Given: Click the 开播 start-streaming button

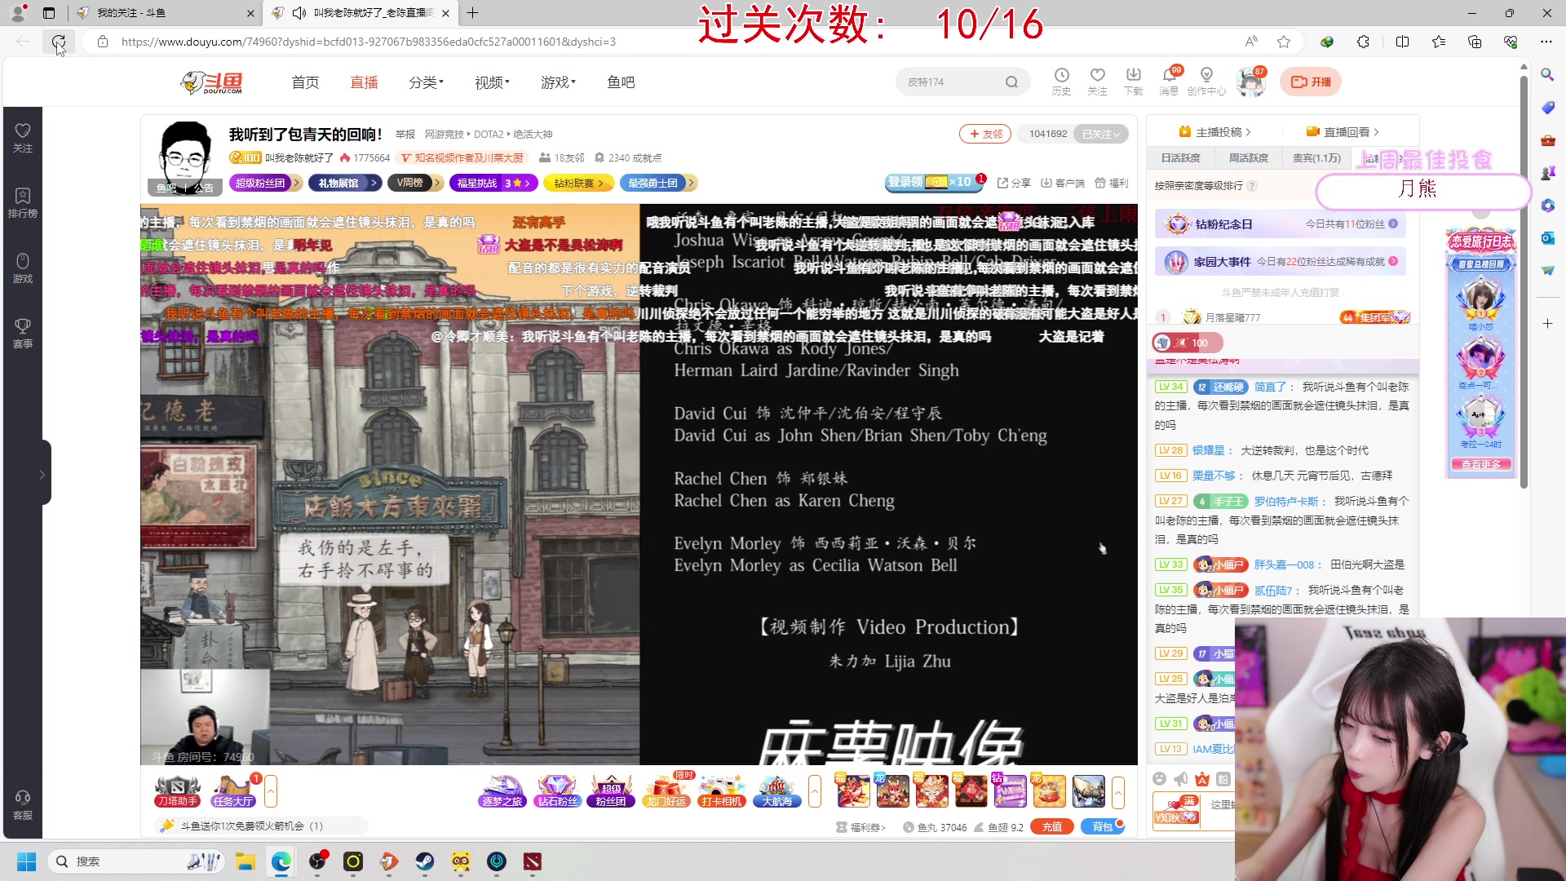Looking at the screenshot, I should [1311, 82].
